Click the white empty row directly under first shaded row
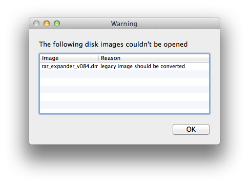The width and height of the screenshot is (249, 185). [125, 81]
